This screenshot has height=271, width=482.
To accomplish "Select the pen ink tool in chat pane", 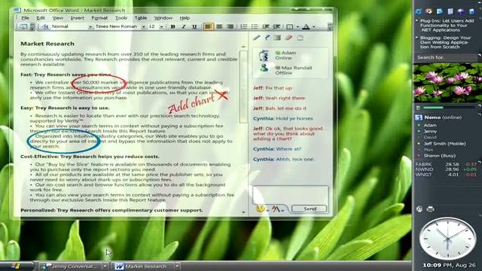I will (257, 38).
